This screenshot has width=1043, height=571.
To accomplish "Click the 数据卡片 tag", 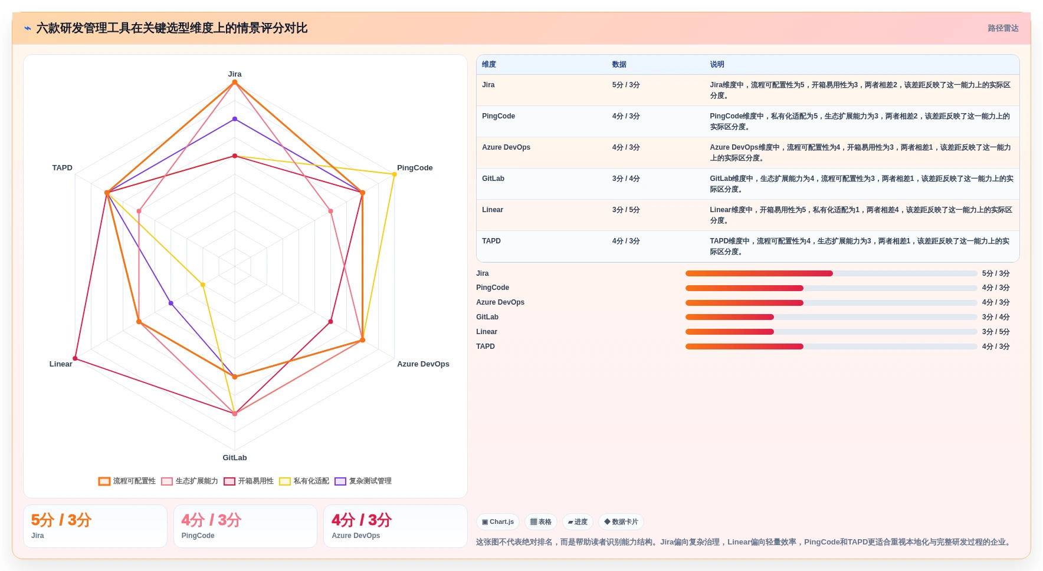I will click(x=621, y=522).
